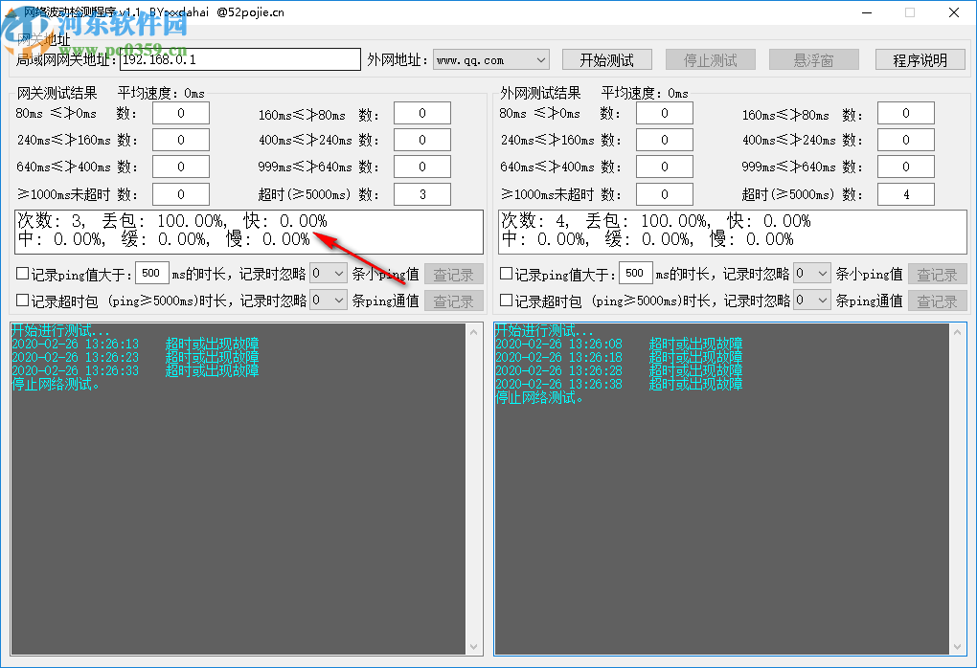Click gateway summary box 次数: 3, 丢包
The image size is (977, 668).
(x=249, y=232)
